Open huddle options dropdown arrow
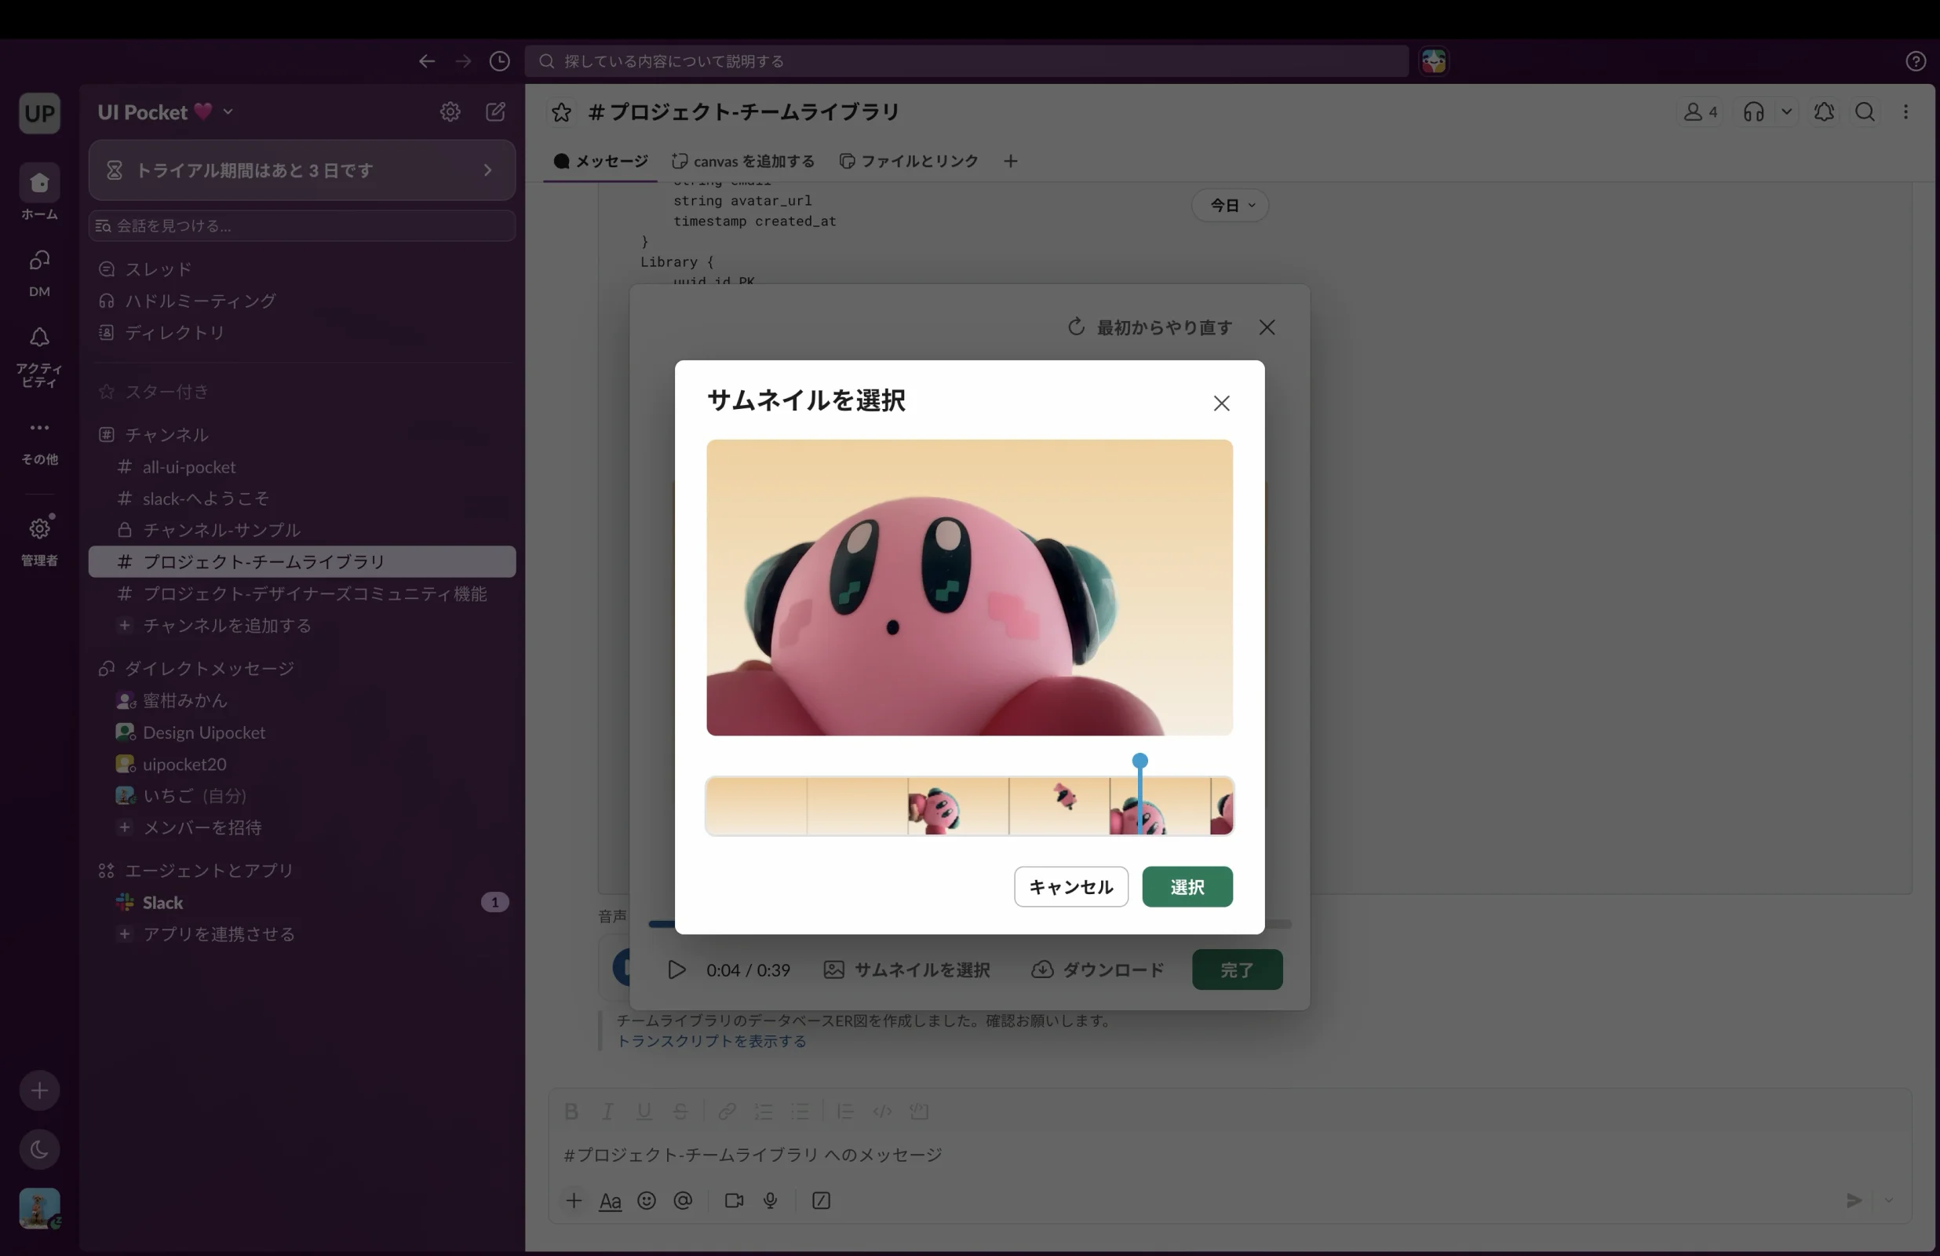Image resolution: width=1940 pixels, height=1256 pixels. click(x=1786, y=111)
